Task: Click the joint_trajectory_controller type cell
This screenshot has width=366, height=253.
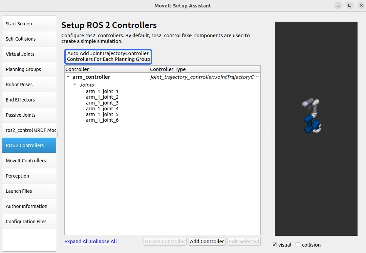Action: tap(204, 77)
